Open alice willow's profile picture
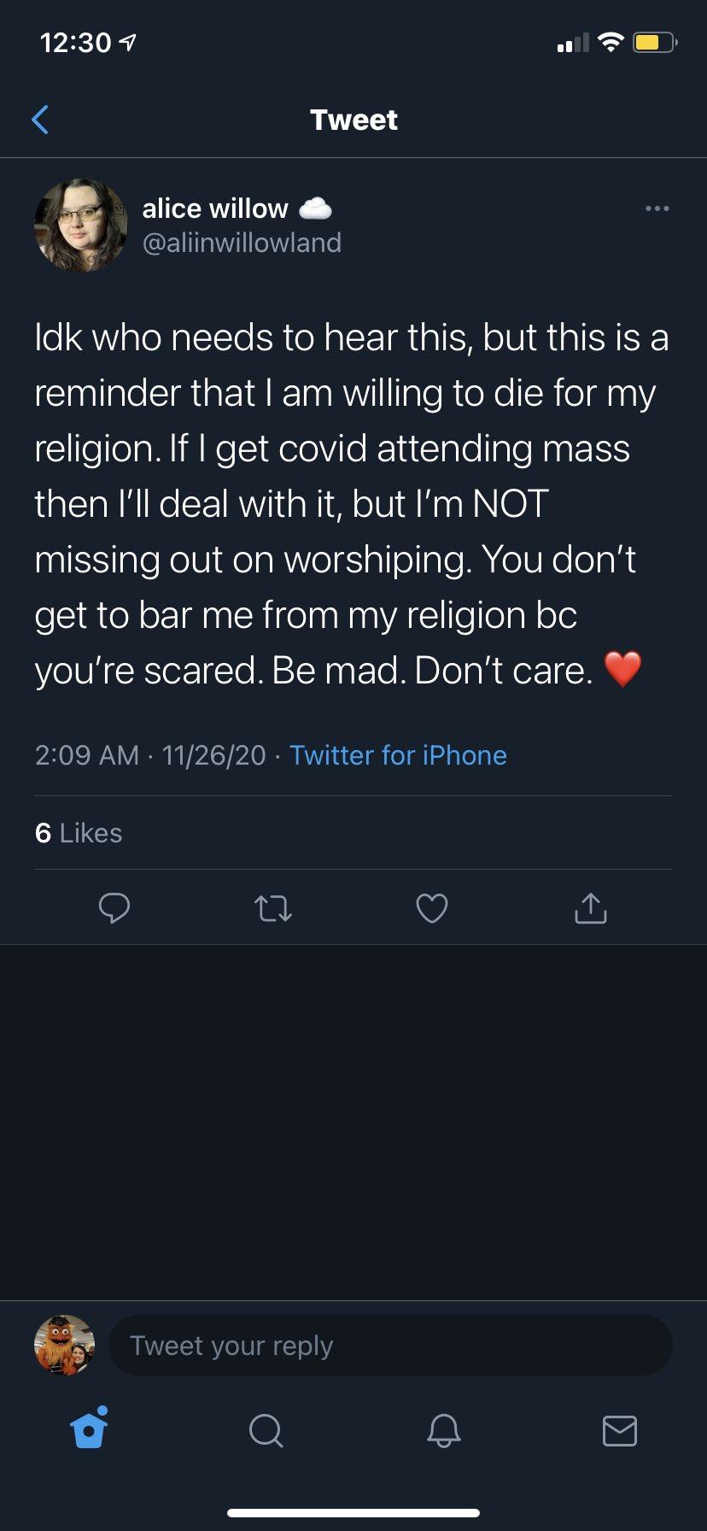This screenshot has height=1531, width=707. click(x=80, y=226)
